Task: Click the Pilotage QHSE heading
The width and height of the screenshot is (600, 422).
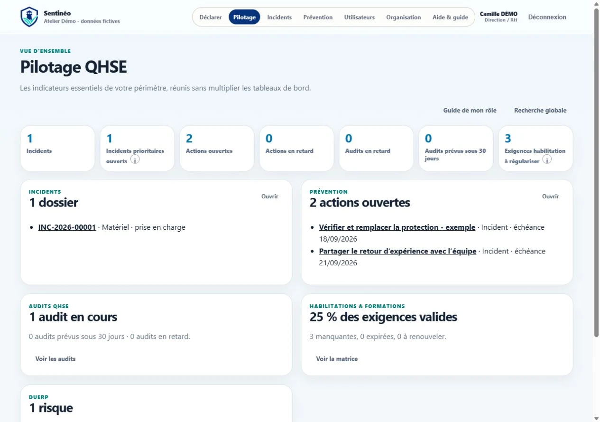Action: [x=74, y=67]
